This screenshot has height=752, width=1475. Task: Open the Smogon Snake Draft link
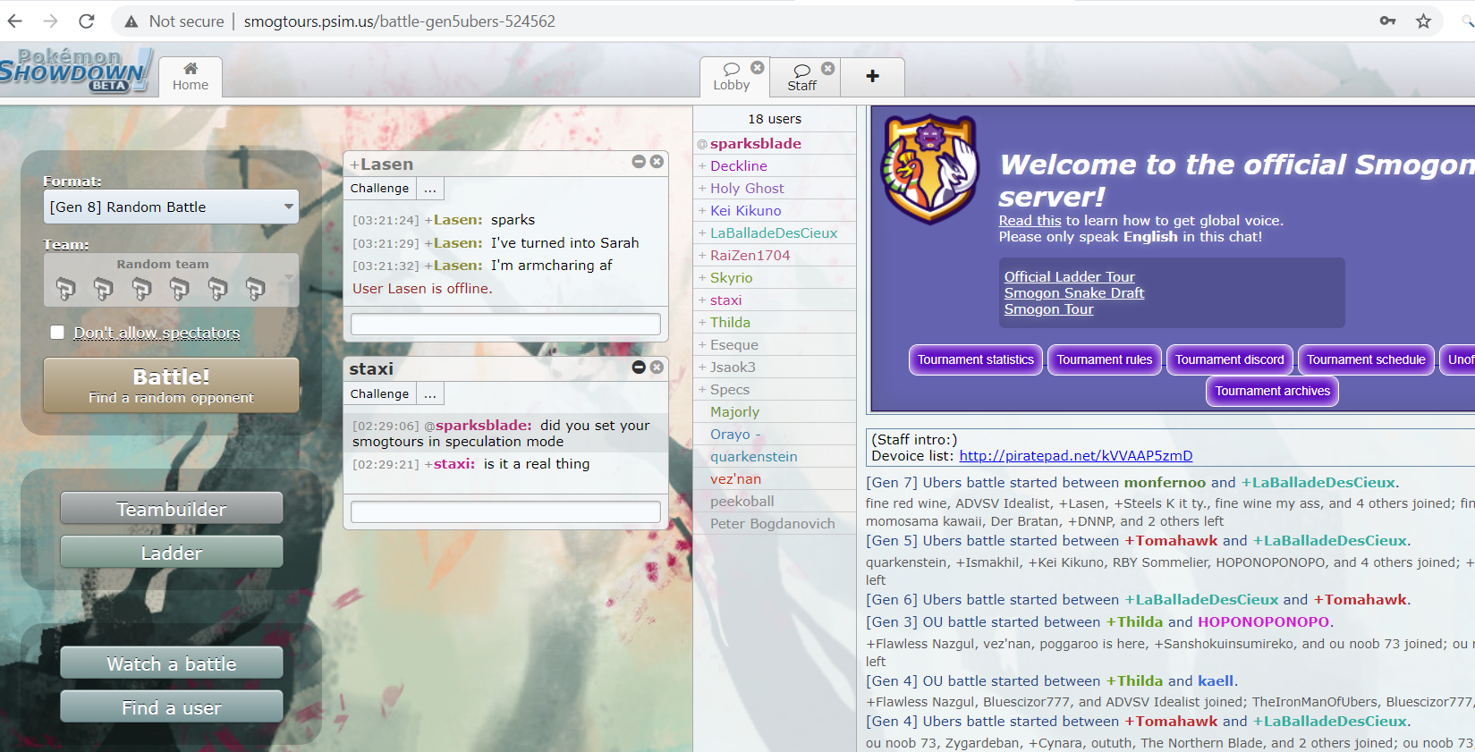click(1073, 292)
